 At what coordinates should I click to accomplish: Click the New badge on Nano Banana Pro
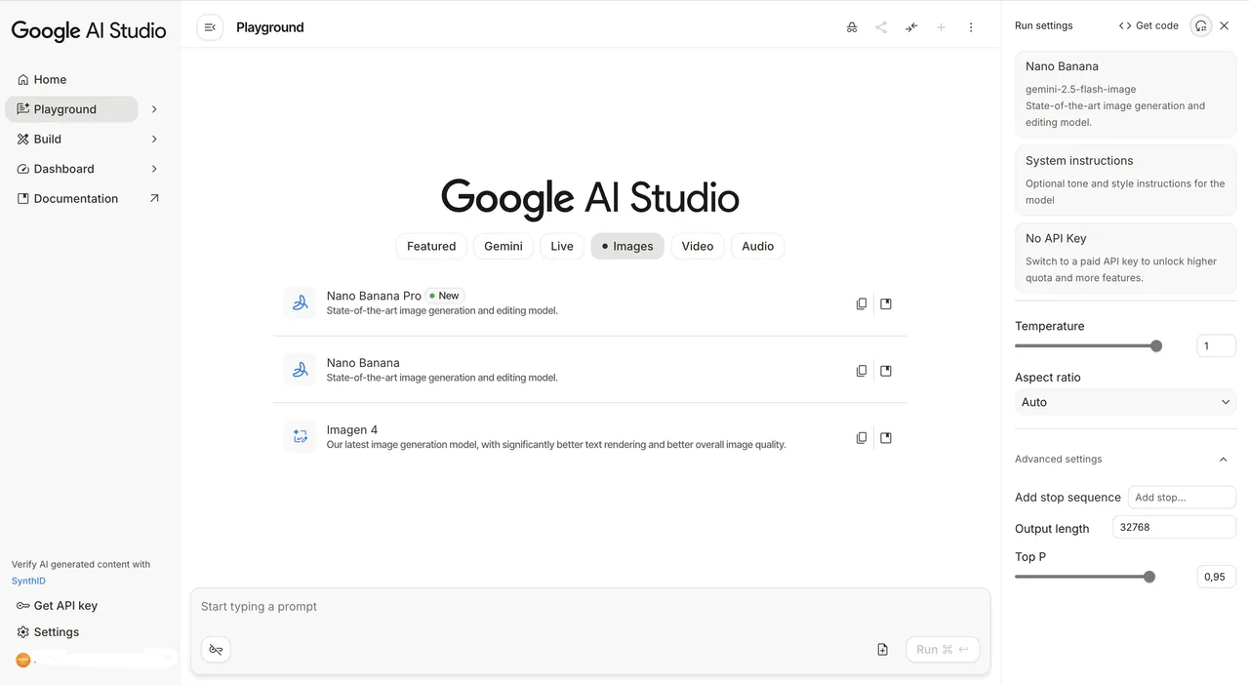(444, 296)
